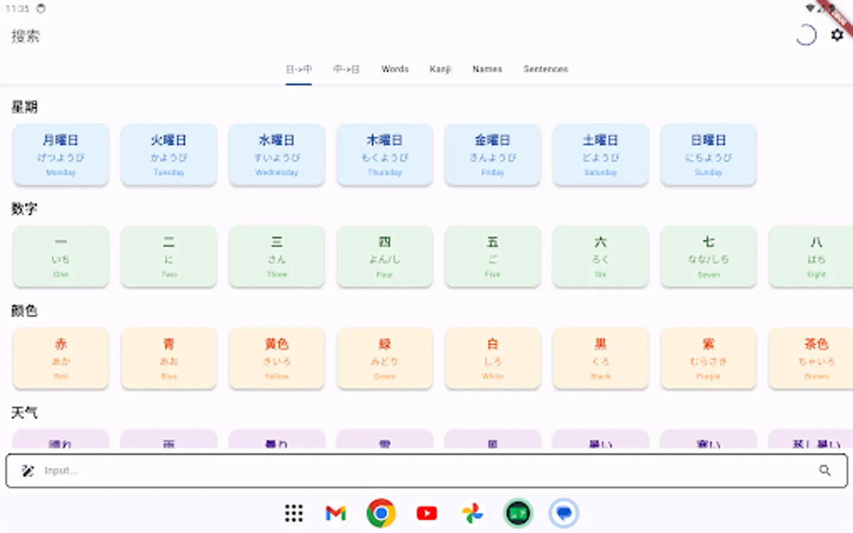Open the settings gear icon
The image size is (853, 533).
point(837,35)
